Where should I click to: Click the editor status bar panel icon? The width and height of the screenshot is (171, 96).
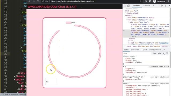point(3,94)
